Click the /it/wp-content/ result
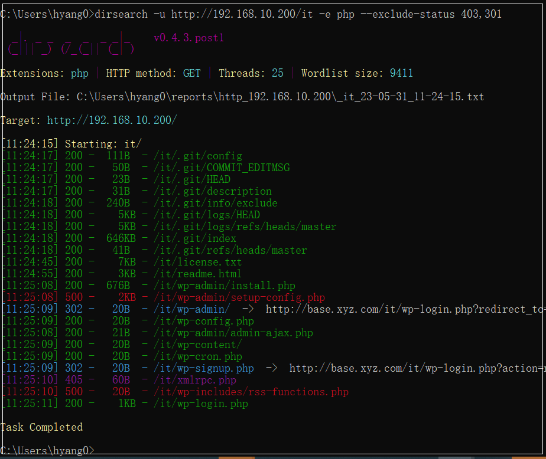The height and width of the screenshot is (459, 546). [198, 345]
